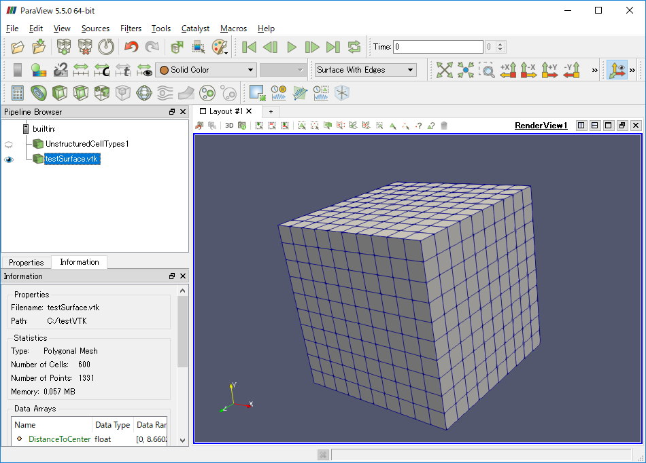Image resolution: width=646 pixels, height=463 pixels.
Task: Click the Reset Camera icon
Action: click(445, 70)
